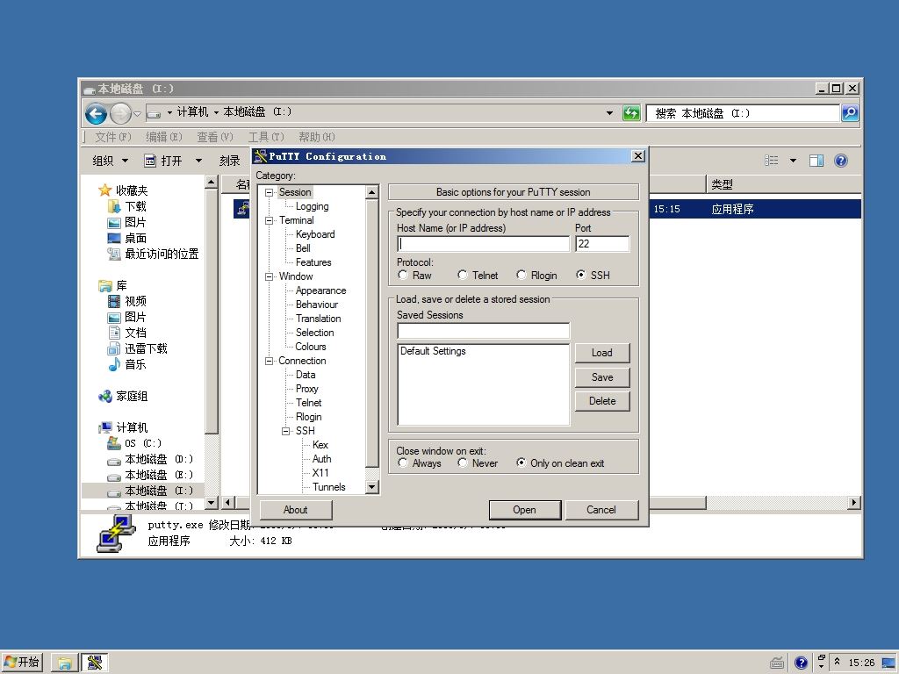Viewport: 899px width, 674px height.
Task: Click the search magnifier icon in Explorer
Action: pos(850,113)
